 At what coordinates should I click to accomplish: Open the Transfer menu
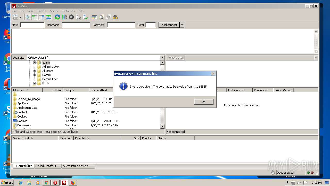click(x=42, y=11)
